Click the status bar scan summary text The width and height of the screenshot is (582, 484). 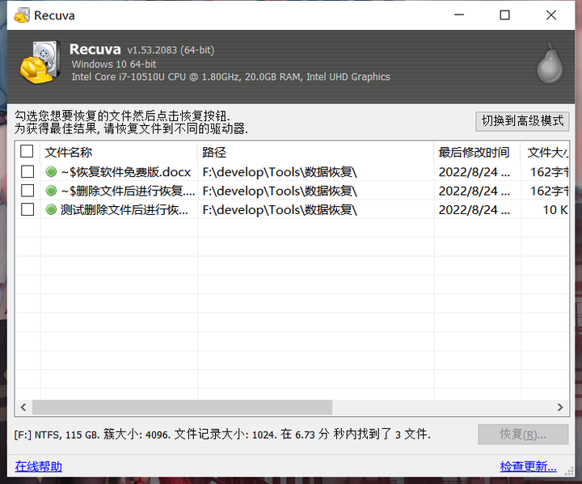[x=222, y=434]
